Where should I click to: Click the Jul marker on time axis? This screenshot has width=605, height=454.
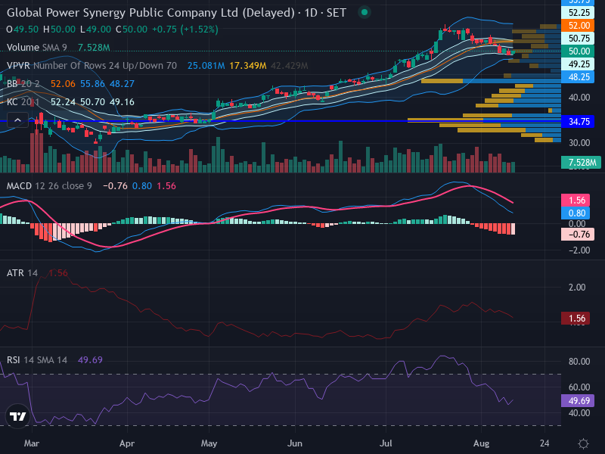[x=386, y=443]
